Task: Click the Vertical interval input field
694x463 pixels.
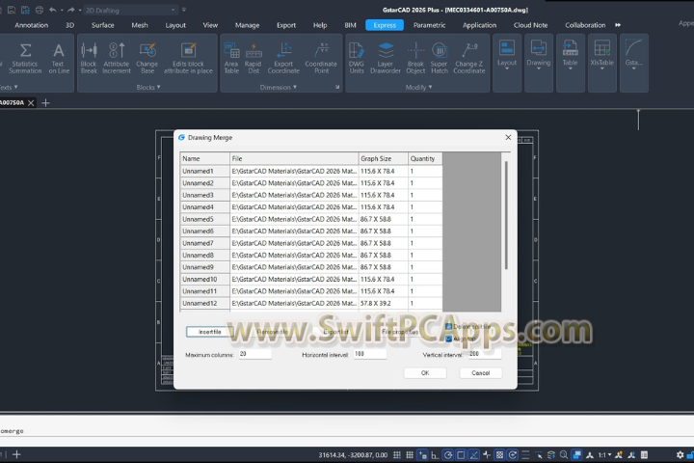Action: coord(485,354)
